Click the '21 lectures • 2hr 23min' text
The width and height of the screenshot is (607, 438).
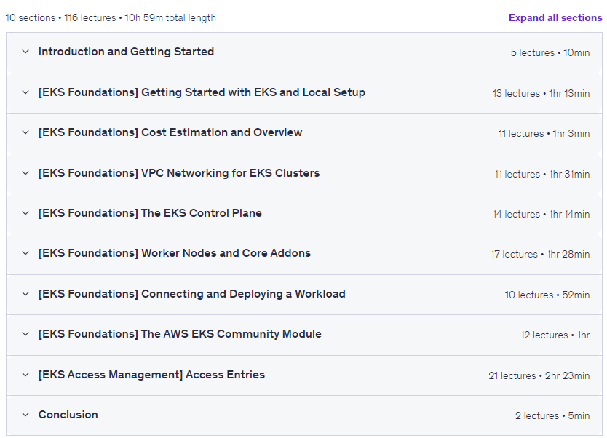click(x=539, y=375)
